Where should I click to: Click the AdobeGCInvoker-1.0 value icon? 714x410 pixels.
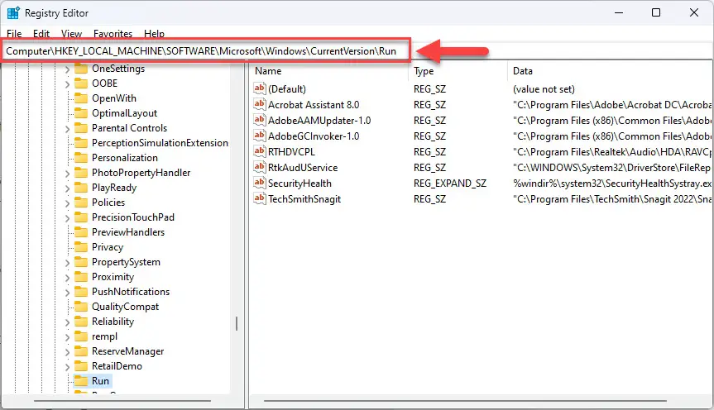coord(260,136)
